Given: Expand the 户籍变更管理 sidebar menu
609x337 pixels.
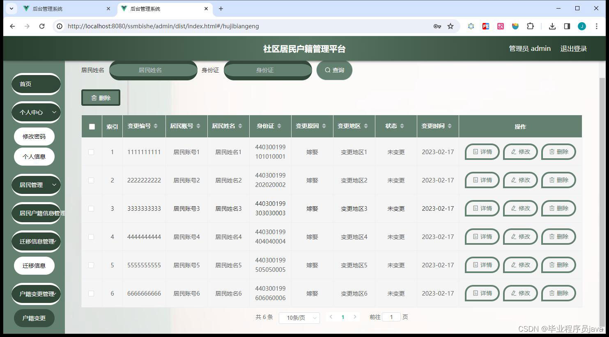Looking at the screenshot, I should 36,294.
